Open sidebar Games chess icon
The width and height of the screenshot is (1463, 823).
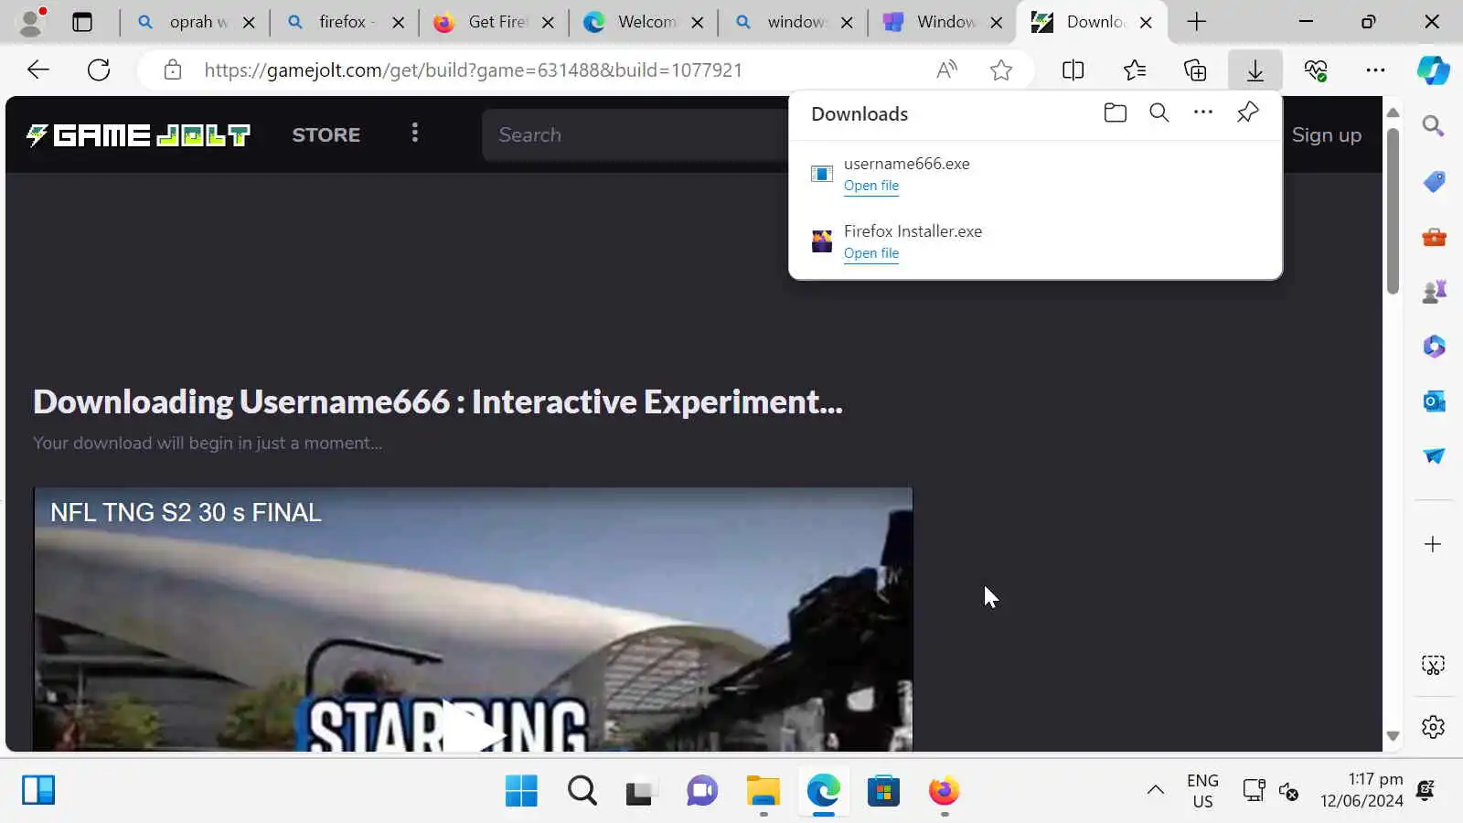click(1433, 292)
